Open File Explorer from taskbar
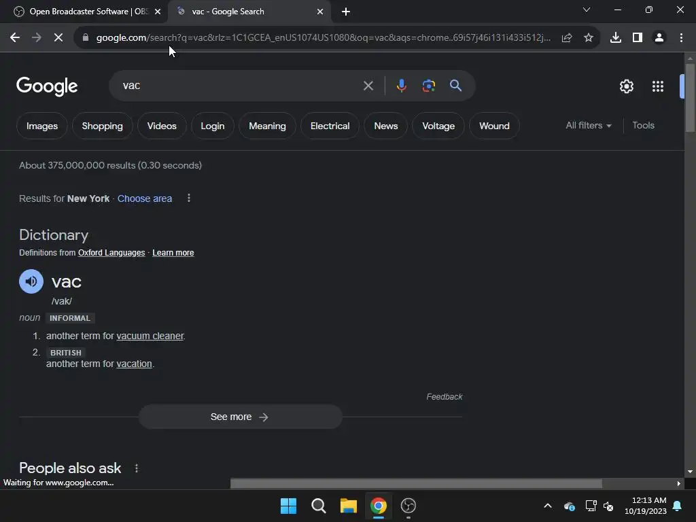Screen dimensions: 696x522 point(349,506)
